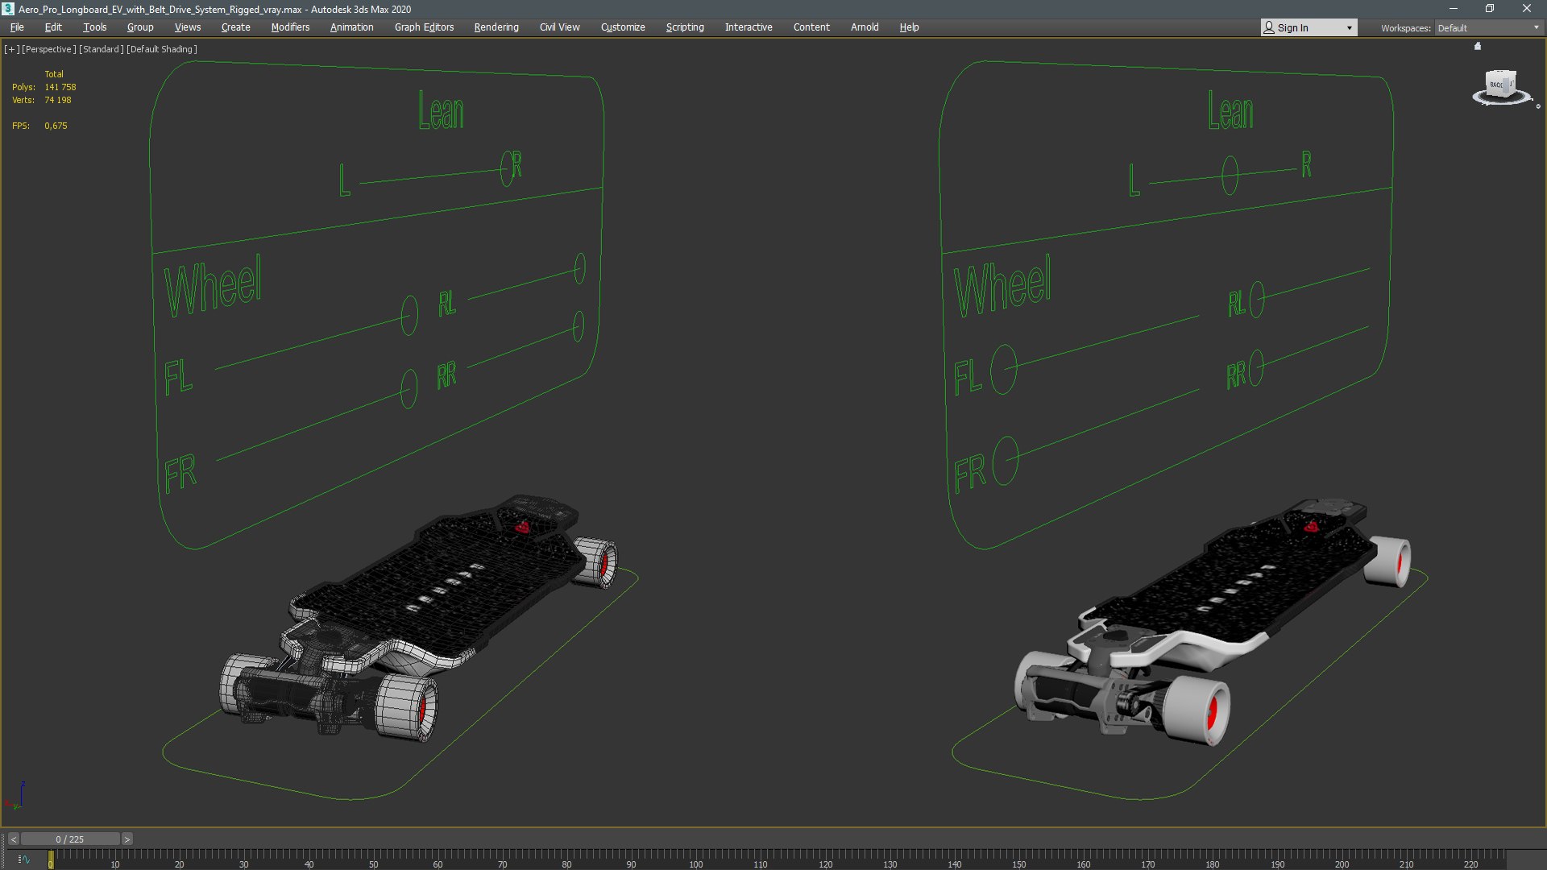Image resolution: width=1547 pixels, height=870 pixels.
Task: Go to previous frame using left arrow
Action: coord(13,839)
